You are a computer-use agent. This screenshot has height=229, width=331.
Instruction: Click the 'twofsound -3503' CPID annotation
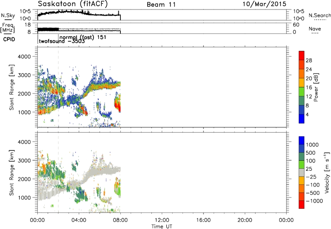click(62, 41)
